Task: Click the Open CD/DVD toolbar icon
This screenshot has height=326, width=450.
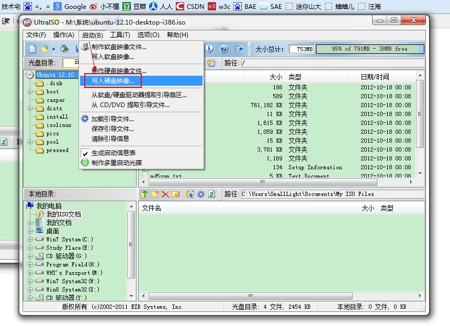Action: pos(64,49)
